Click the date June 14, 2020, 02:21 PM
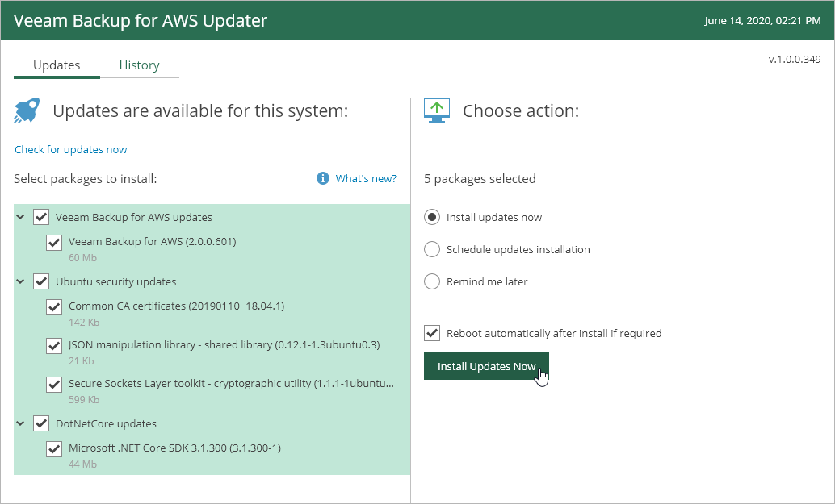 coord(762,21)
